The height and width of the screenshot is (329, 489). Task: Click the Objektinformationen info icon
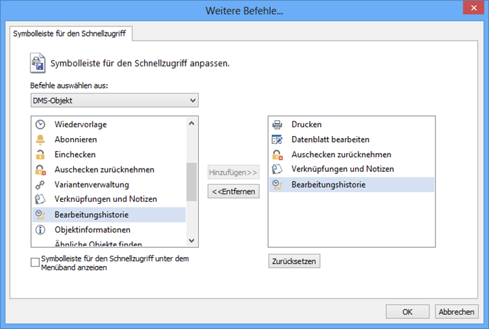click(x=41, y=229)
